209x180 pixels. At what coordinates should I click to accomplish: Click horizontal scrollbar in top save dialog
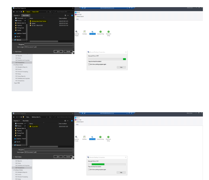click(44, 41)
